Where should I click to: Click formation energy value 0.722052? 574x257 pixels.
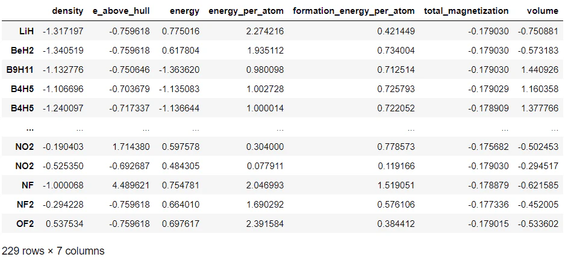(396, 108)
